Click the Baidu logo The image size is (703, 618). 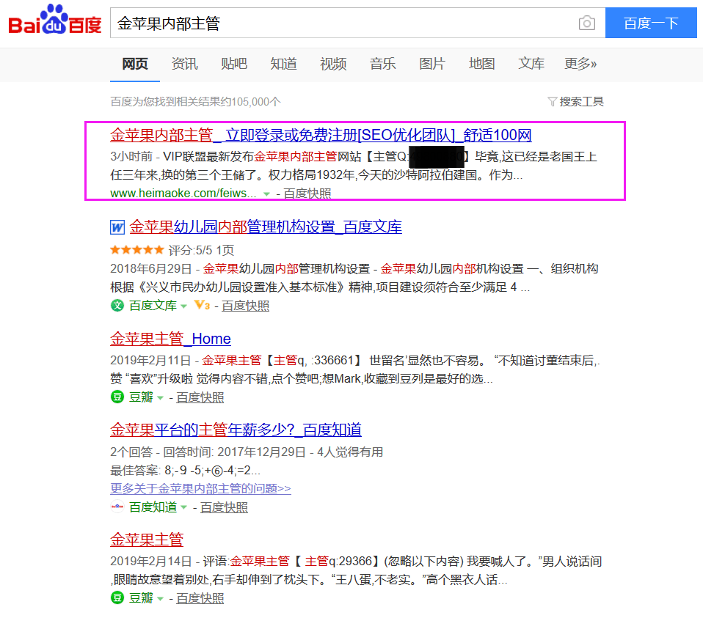55,19
